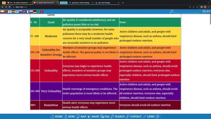Click the page vertical scrollbar
The height and width of the screenshot is (119, 211).
click(x=210, y=19)
